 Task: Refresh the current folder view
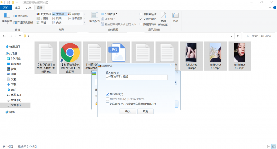[x=237, y=36]
